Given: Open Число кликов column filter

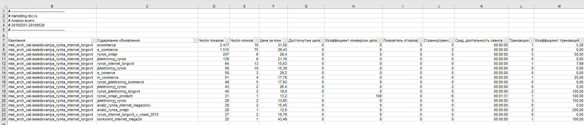Looking at the screenshot, I should point(256,40).
